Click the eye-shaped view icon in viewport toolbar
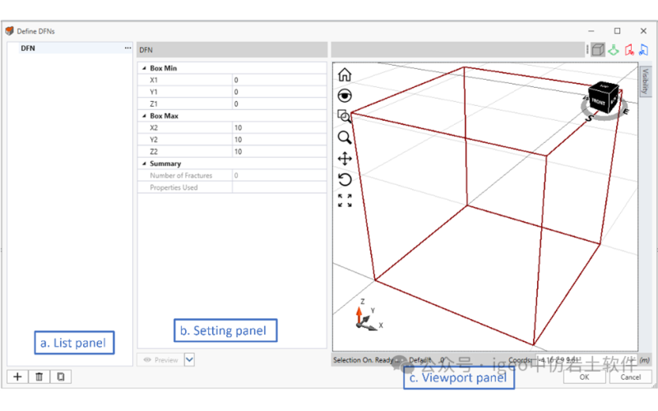658x411 pixels. tap(345, 95)
